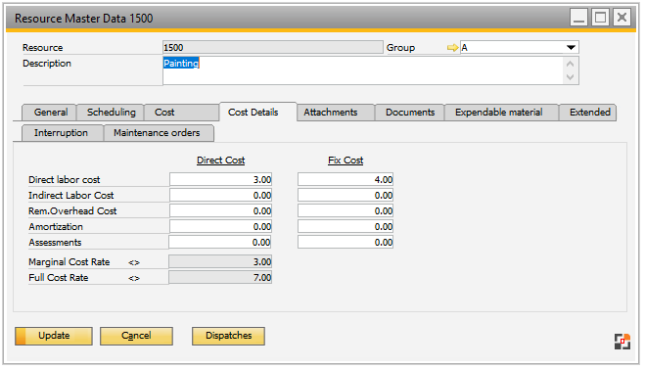645x369 pixels.
Task: Click Amortization direct cost field
Action: point(220,227)
